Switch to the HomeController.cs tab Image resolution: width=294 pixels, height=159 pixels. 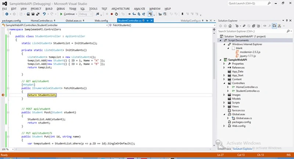click(x=42, y=21)
